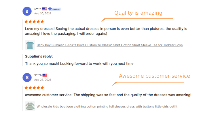Screen dimensions: 216x115
Task: Click the US flag next to s***n
Action: (44, 9)
